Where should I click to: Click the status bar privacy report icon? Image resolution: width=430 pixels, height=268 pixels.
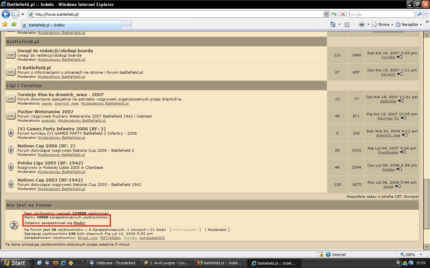(x=320, y=255)
